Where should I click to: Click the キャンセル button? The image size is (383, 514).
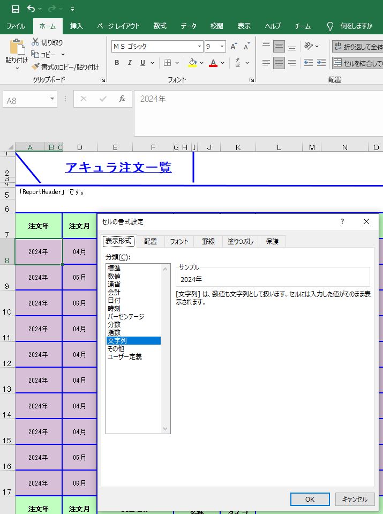click(355, 499)
